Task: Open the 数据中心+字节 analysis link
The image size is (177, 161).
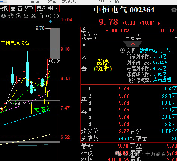Action: coord(157,51)
